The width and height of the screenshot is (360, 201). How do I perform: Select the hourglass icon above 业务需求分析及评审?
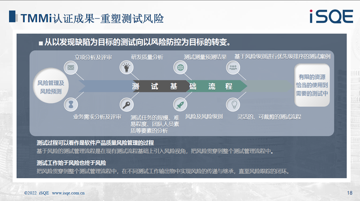tap(71, 104)
